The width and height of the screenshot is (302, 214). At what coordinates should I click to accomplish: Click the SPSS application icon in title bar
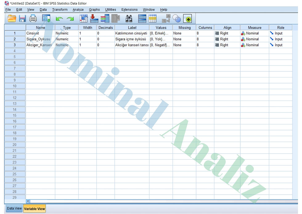tap(7, 3)
